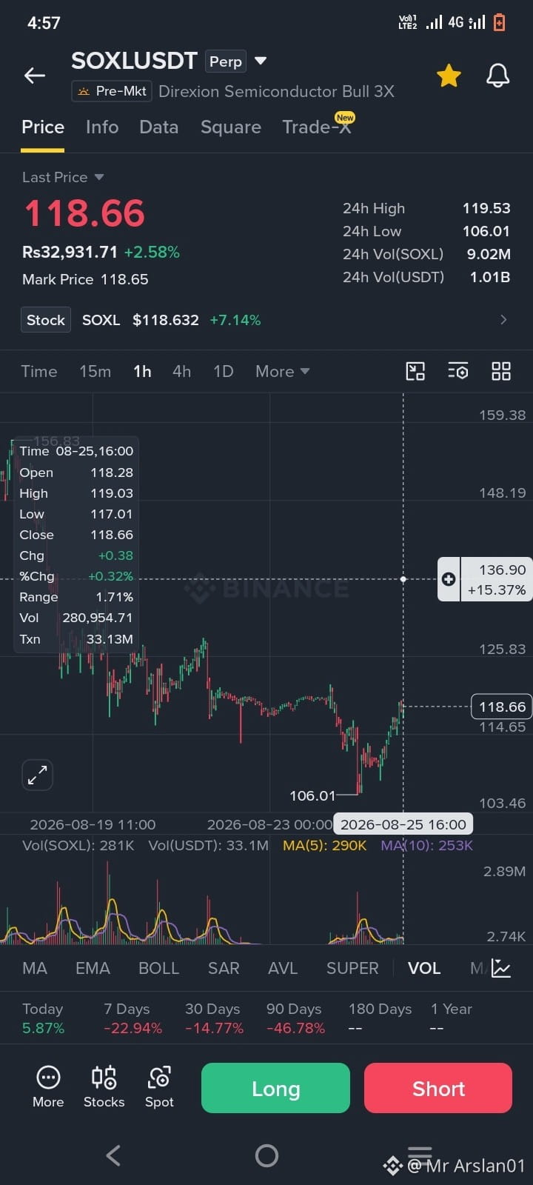533x1185 pixels.
Task: Tap the MA(10): 253K volume label
Action: click(426, 845)
